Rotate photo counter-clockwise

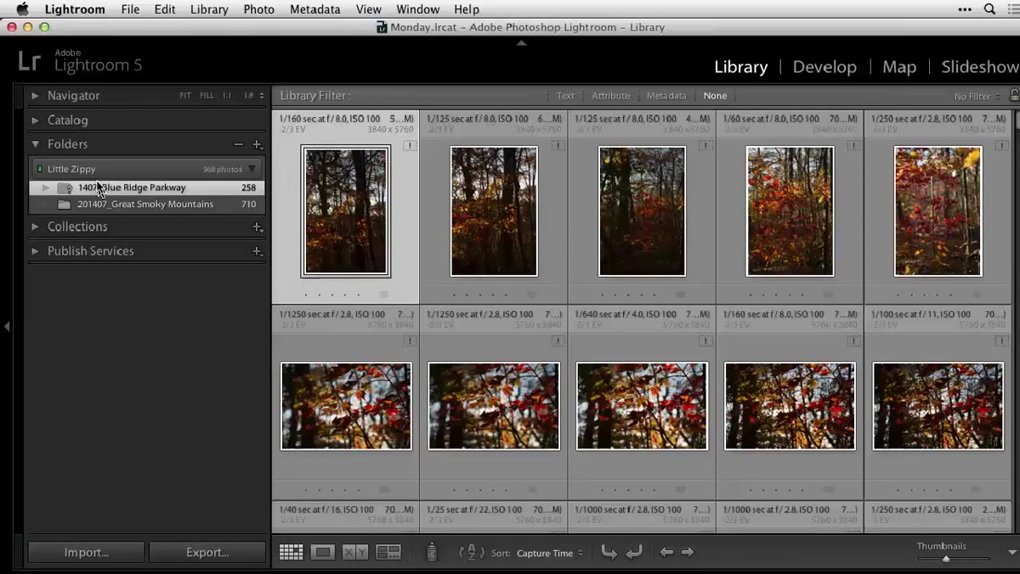point(609,552)
